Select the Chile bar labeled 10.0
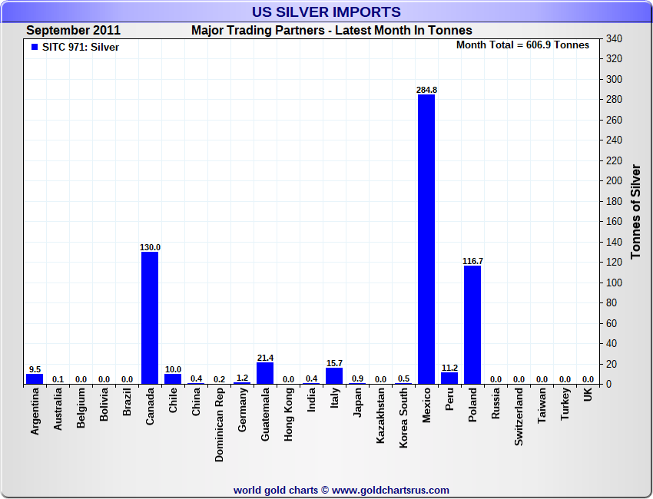The width and height of the screenshot is (653, 499). [x=173, y=378]
